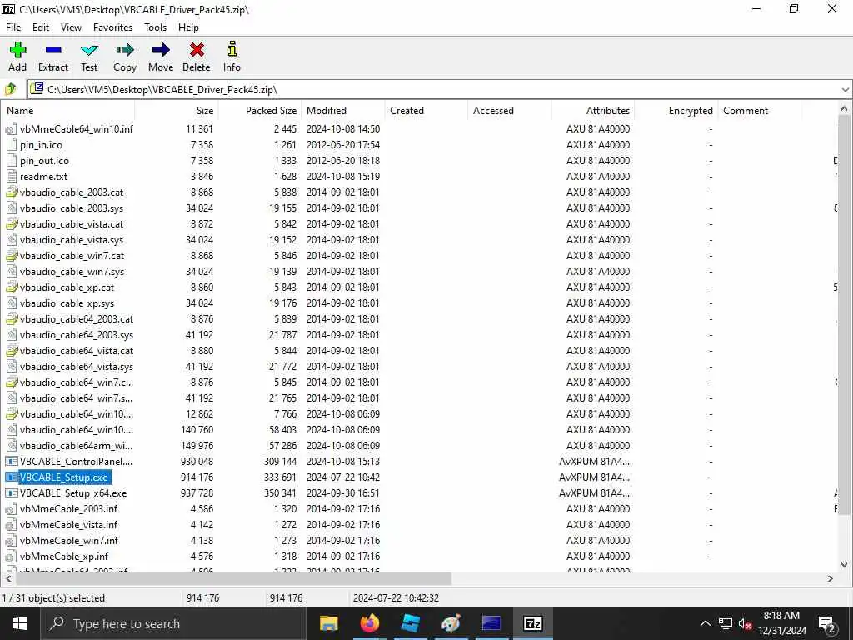
Task: Click the Move arrow toolbar icon
Action: (x=161, y=50)
